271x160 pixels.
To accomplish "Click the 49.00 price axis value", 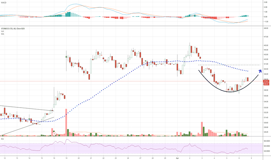I will 266,28.
